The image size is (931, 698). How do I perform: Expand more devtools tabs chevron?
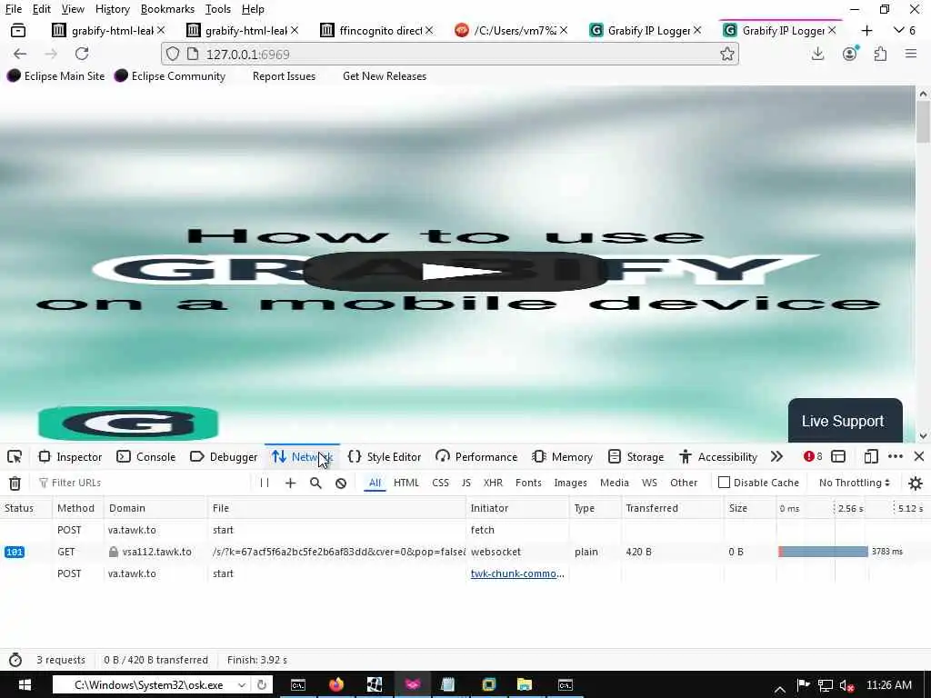[776, 456]
